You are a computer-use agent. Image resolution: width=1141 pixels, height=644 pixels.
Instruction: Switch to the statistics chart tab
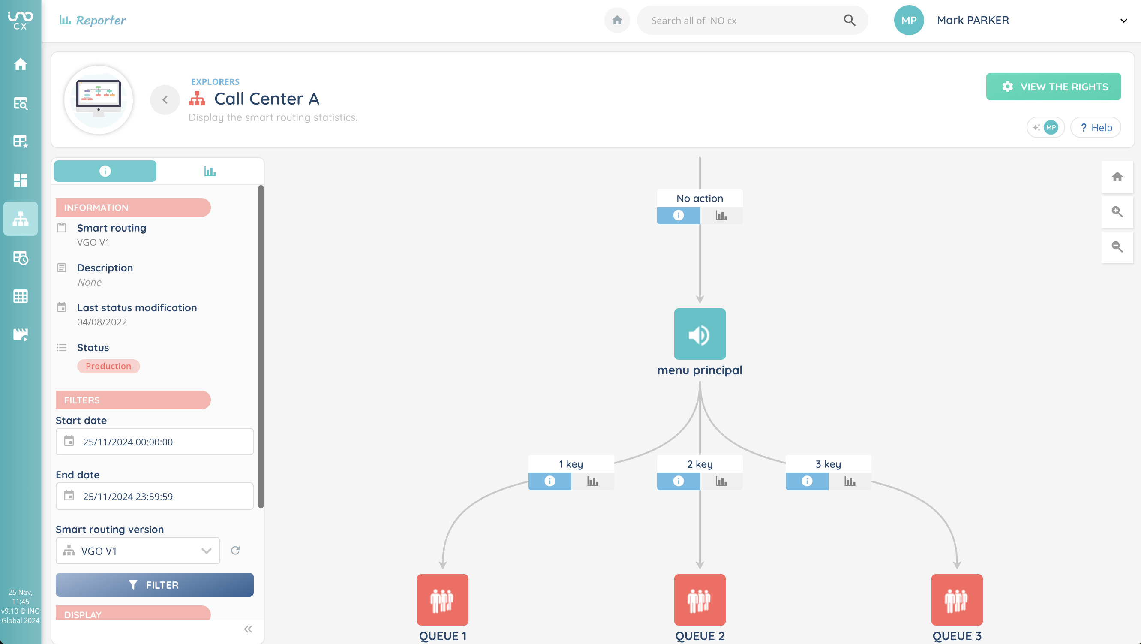[x=210, y=171]
